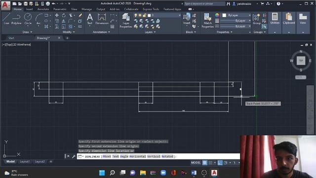Open the Layer Properties manager
This screenshot has width=316, height=178.
[x=126, y=21]
